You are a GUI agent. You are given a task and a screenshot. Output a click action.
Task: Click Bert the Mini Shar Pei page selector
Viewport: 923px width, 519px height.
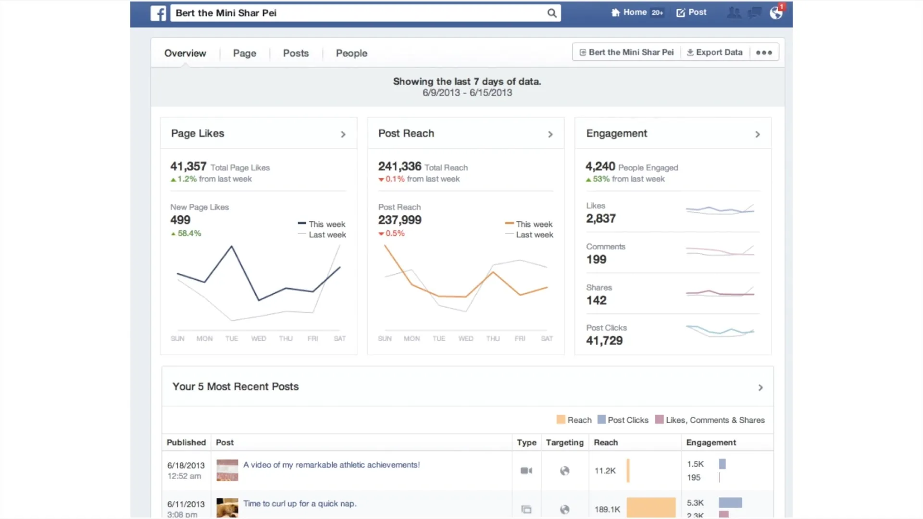click(626, 52)
